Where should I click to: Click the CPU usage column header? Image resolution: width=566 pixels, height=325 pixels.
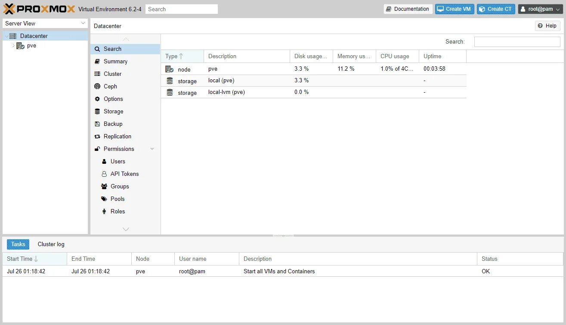[x=398, y=56]
